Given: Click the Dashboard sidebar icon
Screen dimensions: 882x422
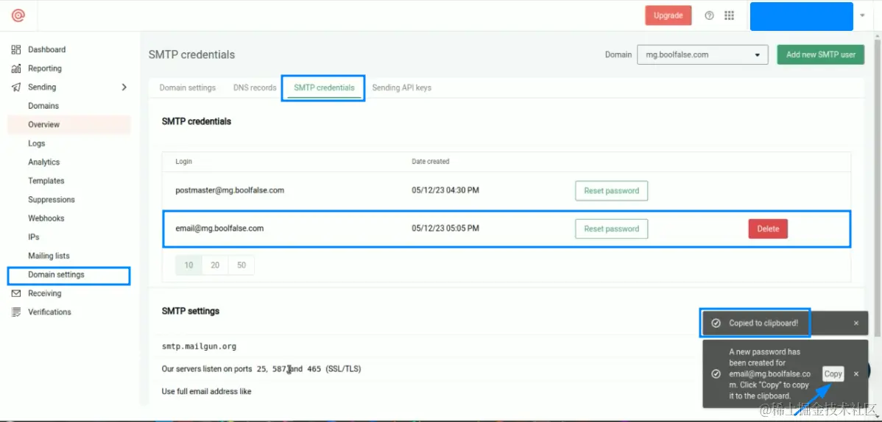Looking at the screenshot, I should click(16, 49).
